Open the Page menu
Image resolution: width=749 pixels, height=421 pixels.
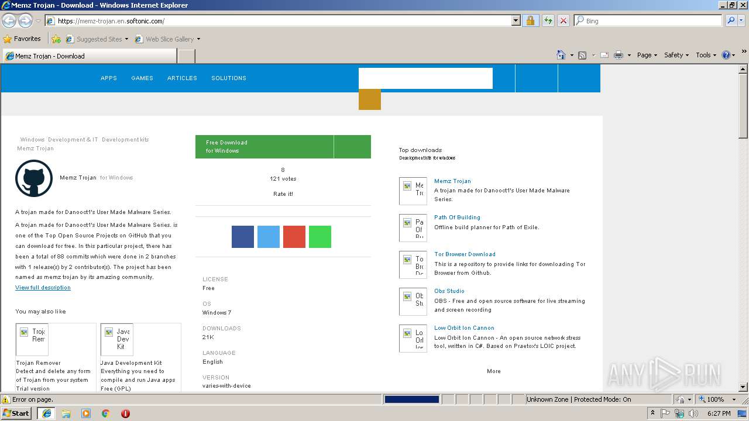647,55
